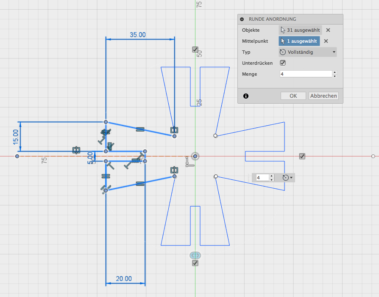Image resolution: width=379 pixels, height=297 pixels.
Task: Click OK to confirm the pattern
Action: click(x=293, y=96)
